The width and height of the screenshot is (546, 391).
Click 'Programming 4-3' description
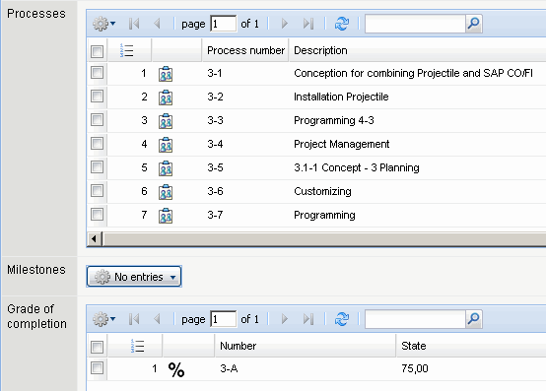pyautogui.click(x=334, y=120)
